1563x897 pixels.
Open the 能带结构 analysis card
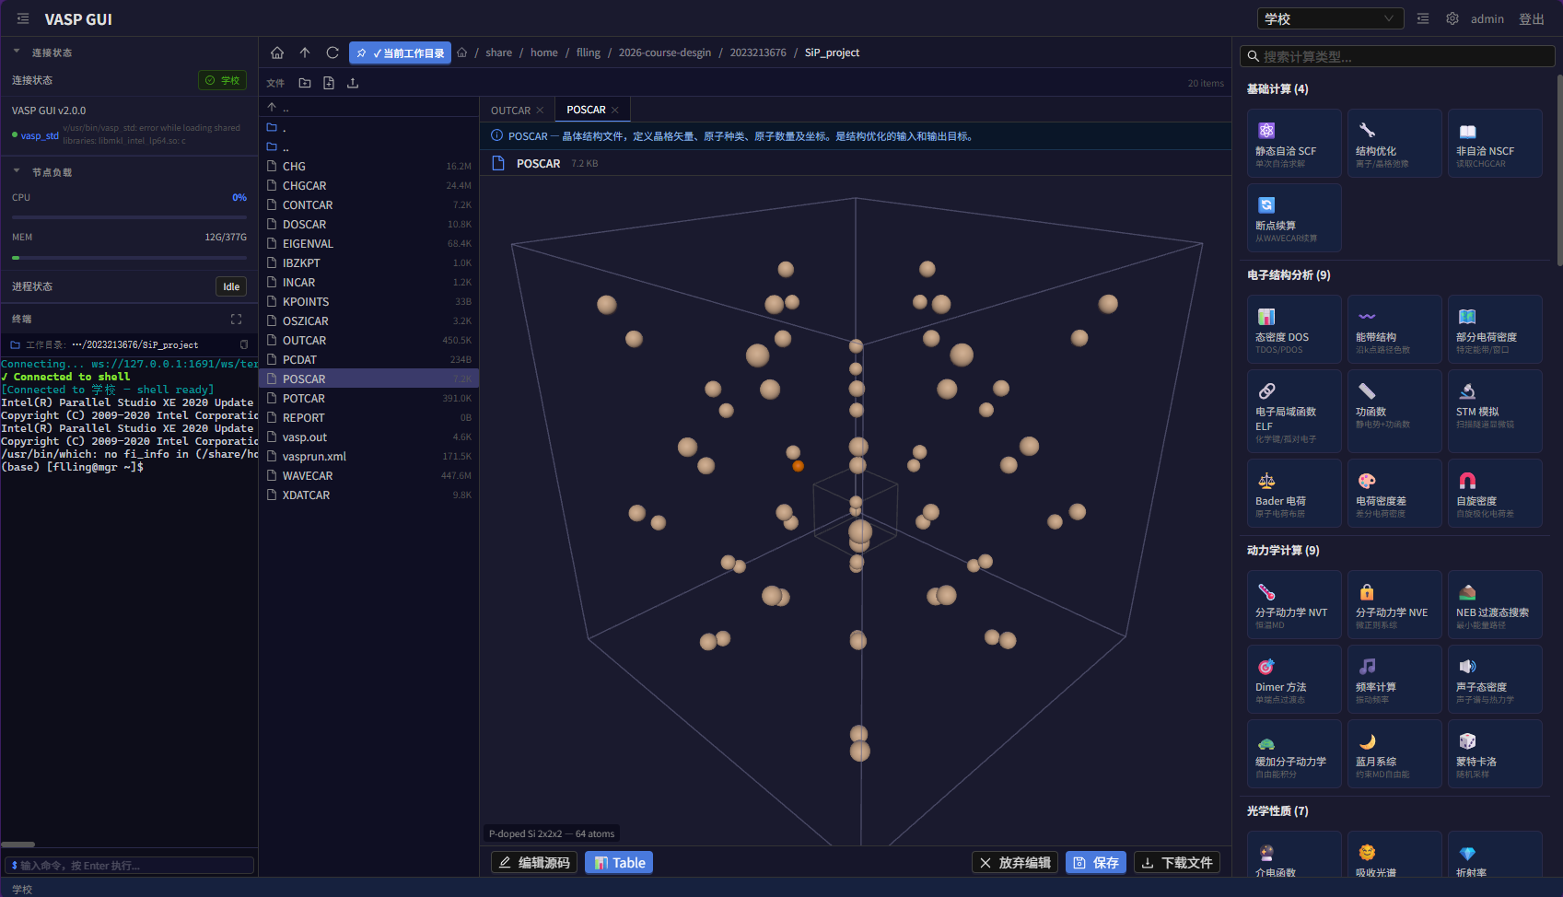click(1394, 329)
